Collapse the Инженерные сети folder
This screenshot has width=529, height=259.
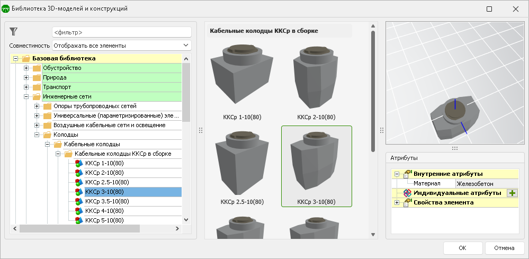(x=26, y=96)
